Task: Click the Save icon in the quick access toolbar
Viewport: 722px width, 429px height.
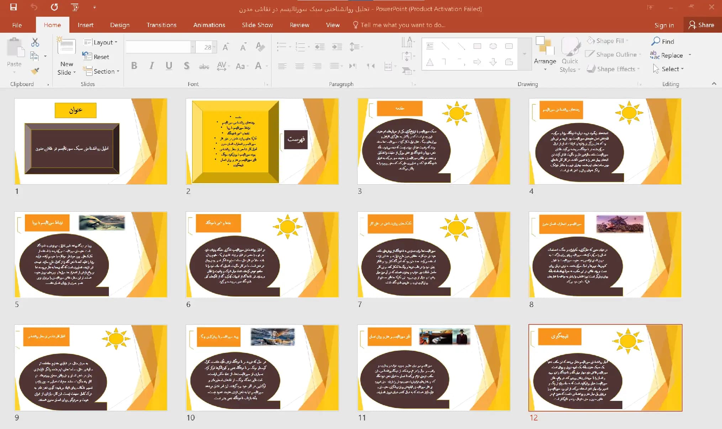Action: (x=14, y=7)
